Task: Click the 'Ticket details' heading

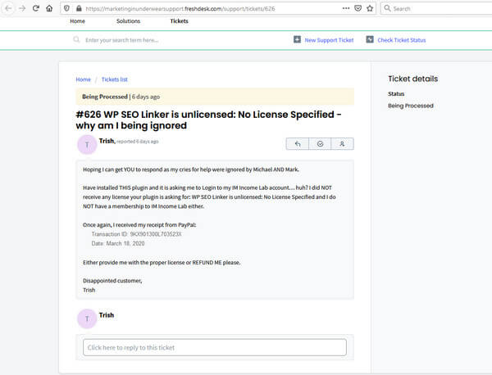Action: click(413, 79)
